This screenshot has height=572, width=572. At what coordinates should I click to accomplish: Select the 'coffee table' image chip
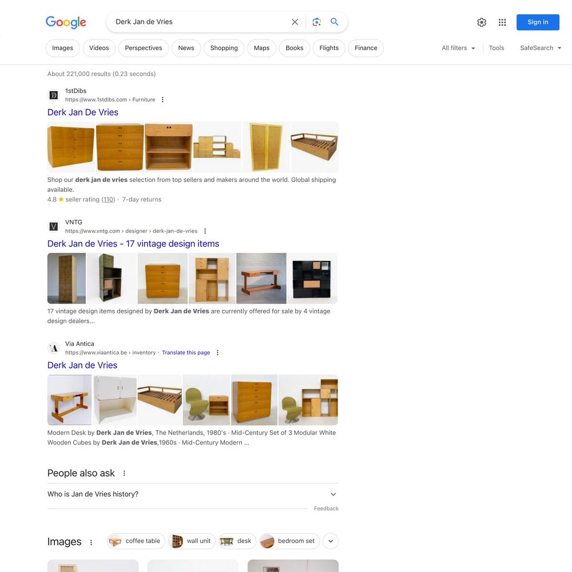[136, 541]
